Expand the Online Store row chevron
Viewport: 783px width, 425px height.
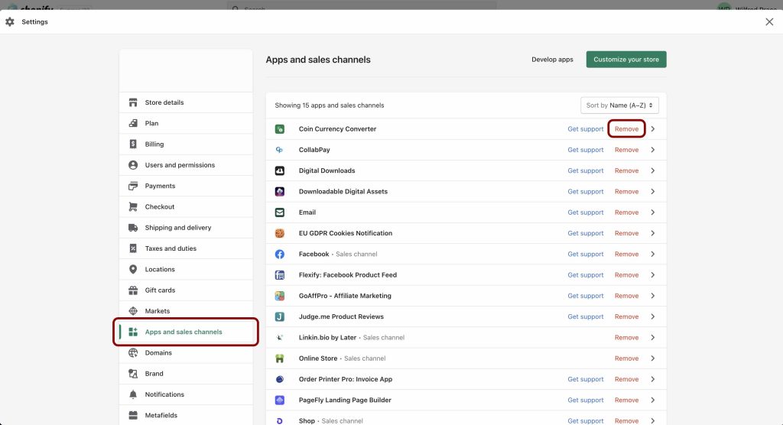tap(653, 358)
